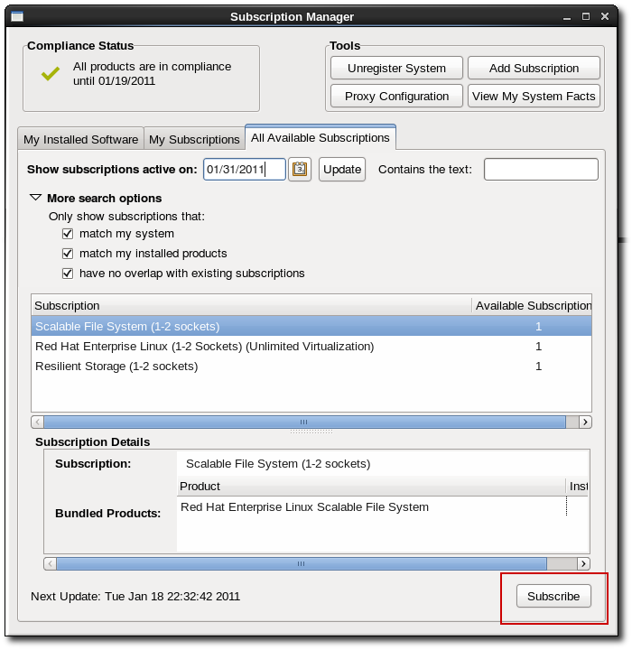Click the window menu icon in title bar
This screenshot has height=650, width=632.
[17, 16]
